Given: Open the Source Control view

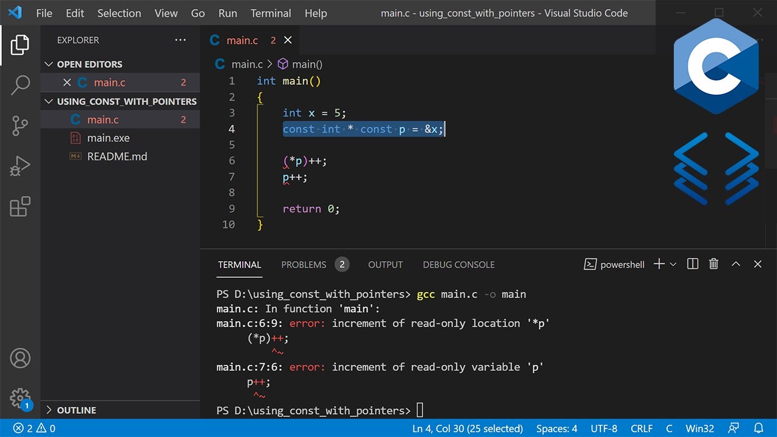Looking at the screenshot, I should [x=20, y=126].
